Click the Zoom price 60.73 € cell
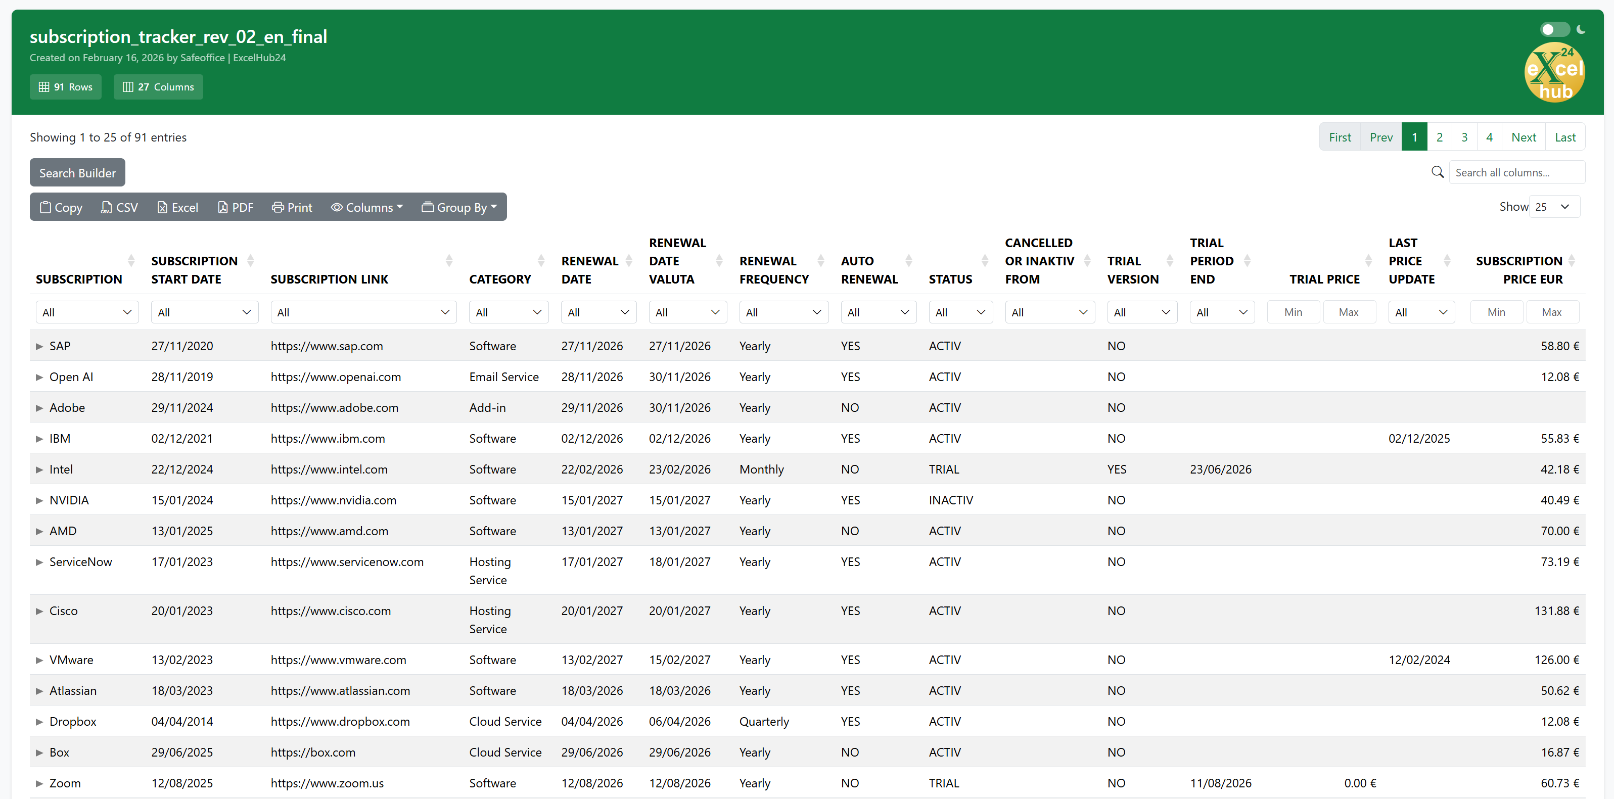The height and width of the screenshot is (799, 1614). pyautogui.click(x=1560, y=783)
